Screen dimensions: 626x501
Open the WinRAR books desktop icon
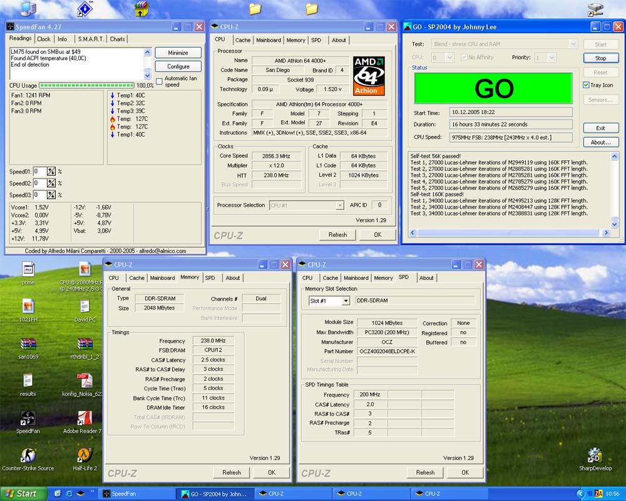click(x=141, y=9)
